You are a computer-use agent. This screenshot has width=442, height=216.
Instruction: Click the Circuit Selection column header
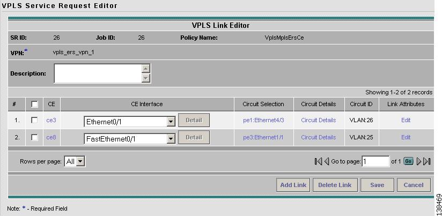click(x=263, y=104)
